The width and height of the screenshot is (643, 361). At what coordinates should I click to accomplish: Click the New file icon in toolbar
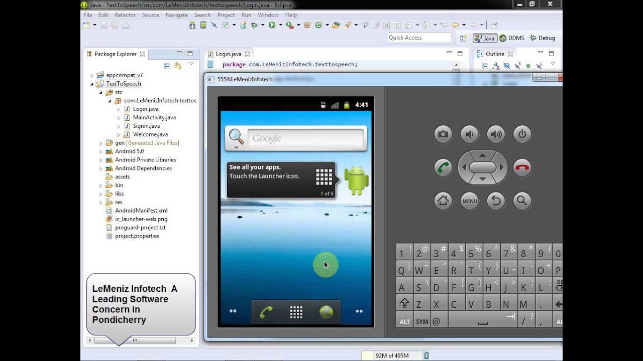pyautogui.click(x=86, y=25)
